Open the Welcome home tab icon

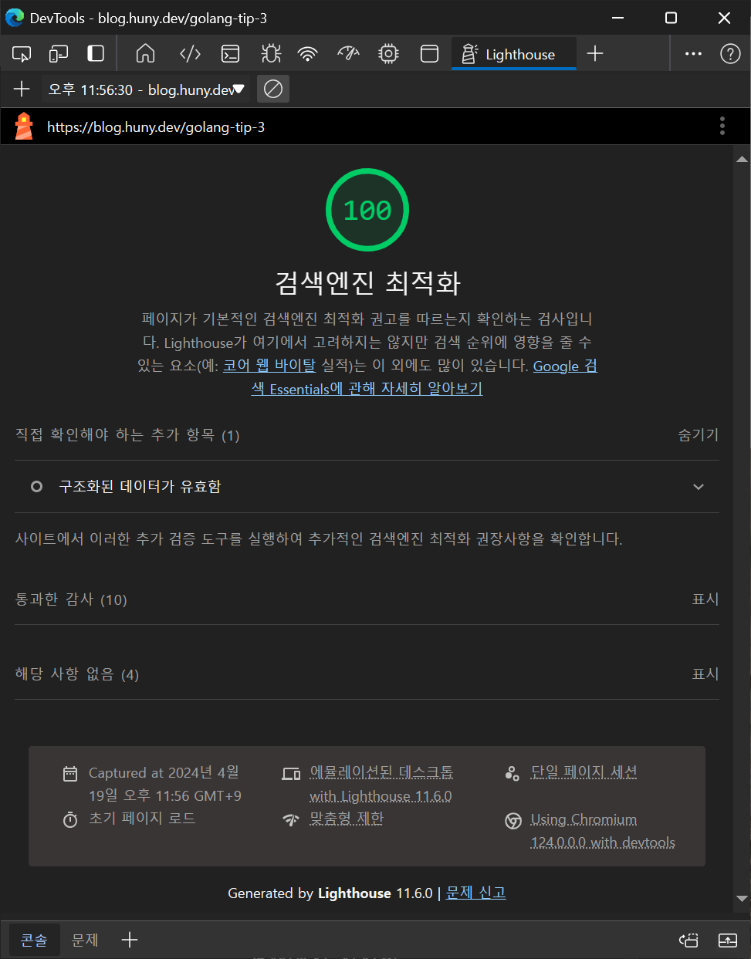[145, 53]
